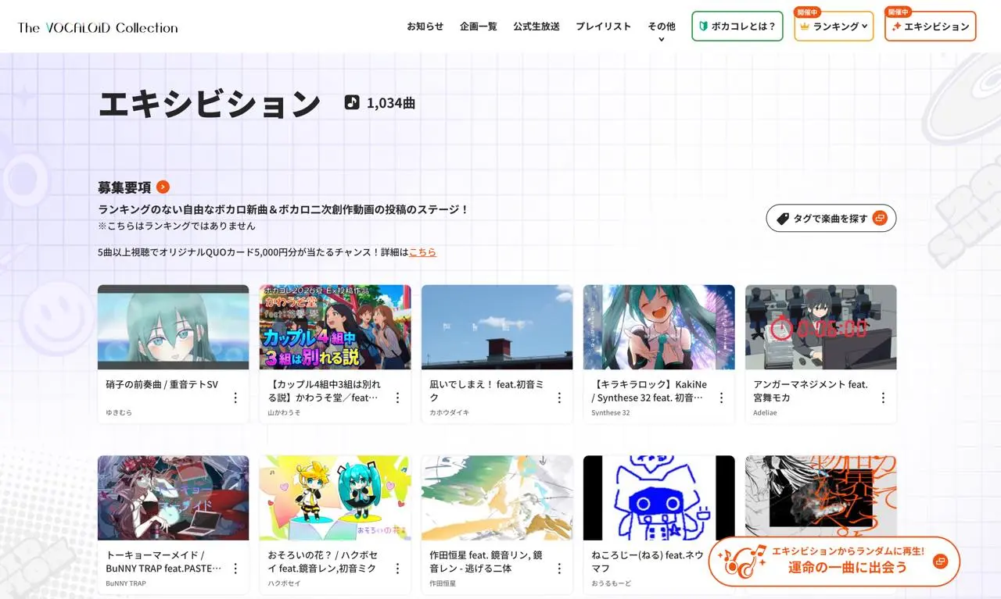This screenshot has height=599, width=1001.
Task: Click the beginner mark icon in ボカコレとは
Action: (703, 27)
